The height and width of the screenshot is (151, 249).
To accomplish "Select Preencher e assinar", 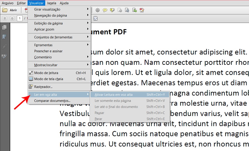I will pyautogui.click(x=59, y=51).
